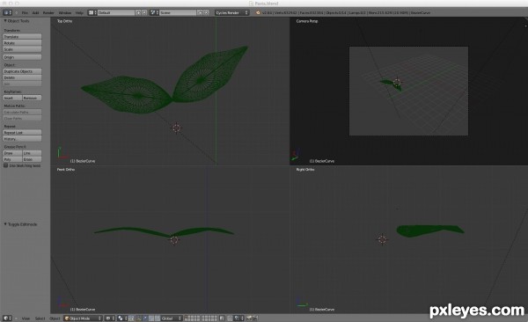528x322 pixels.
Task: Enable the rotate manipulator icon
Action: point(151,318)
